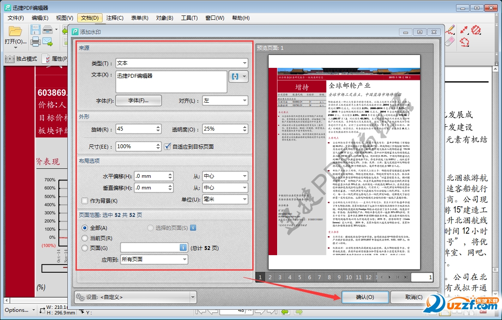Click the info icon in Pages field
The height and width of the screenshot is (320, 502).
(x=183, y=247)
